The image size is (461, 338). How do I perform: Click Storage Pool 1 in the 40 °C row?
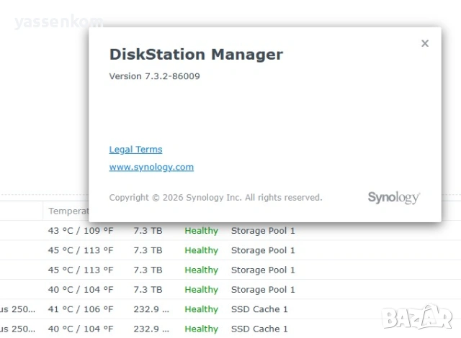[263, 290]
